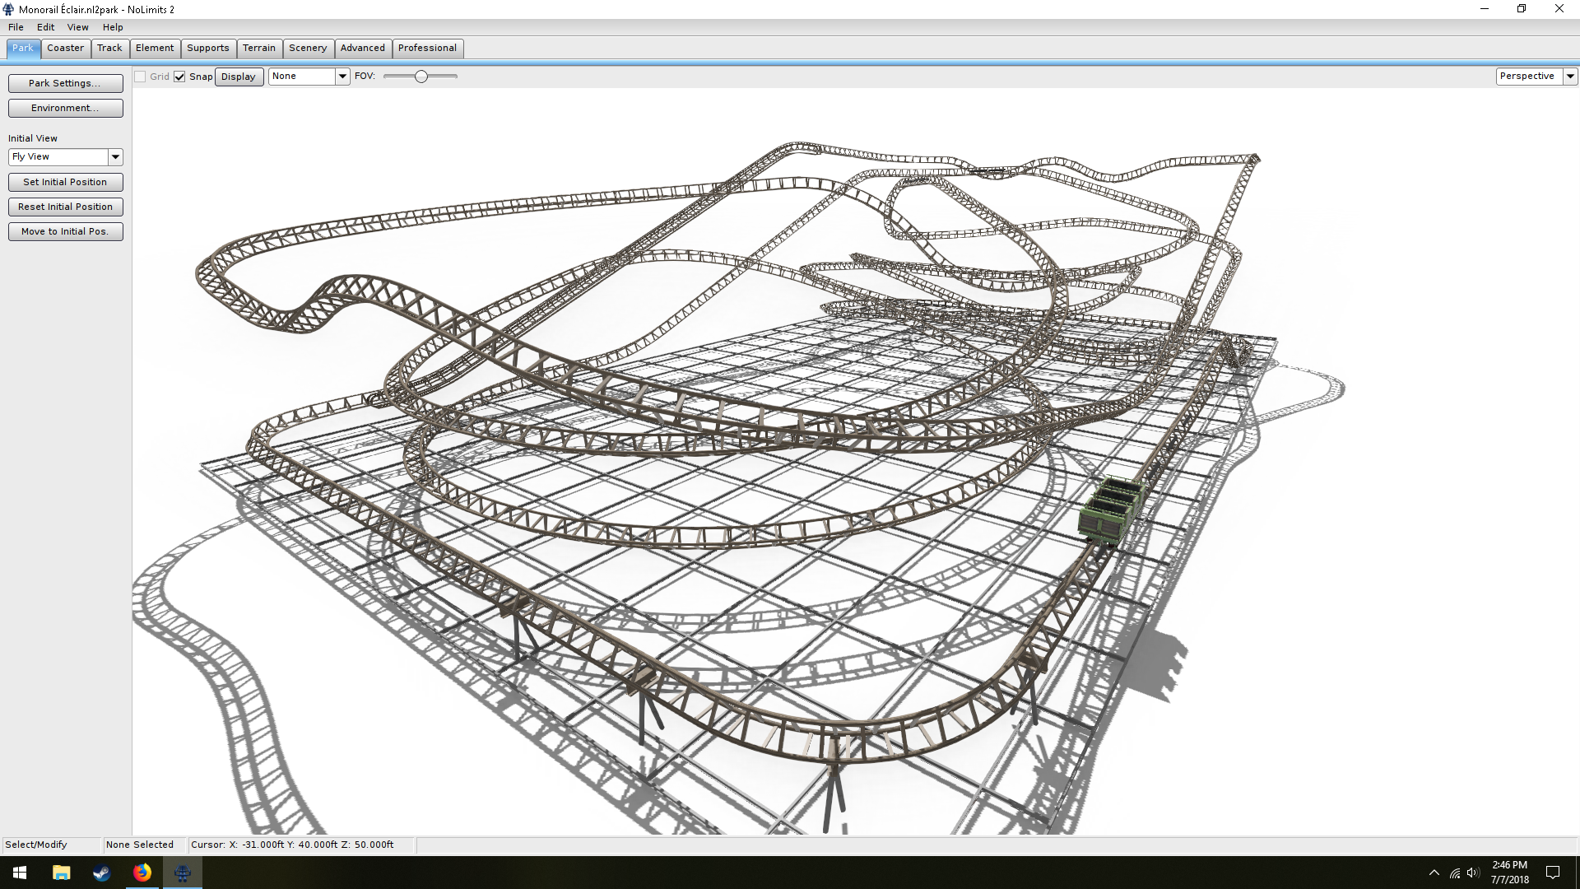The height and width of the screenshot is (889, 1580).
Task: Open the Edit menu
Action: point(45,27)
